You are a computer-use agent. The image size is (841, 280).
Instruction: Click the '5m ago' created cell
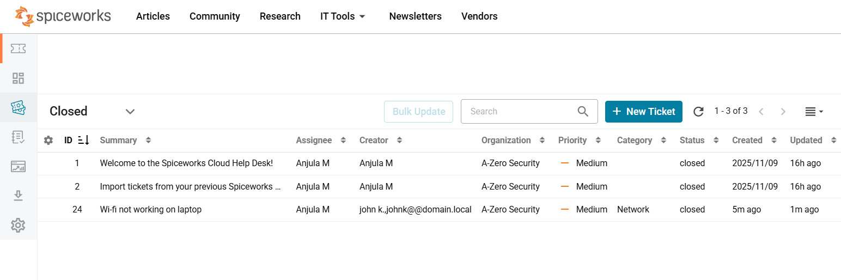point(747,210)
